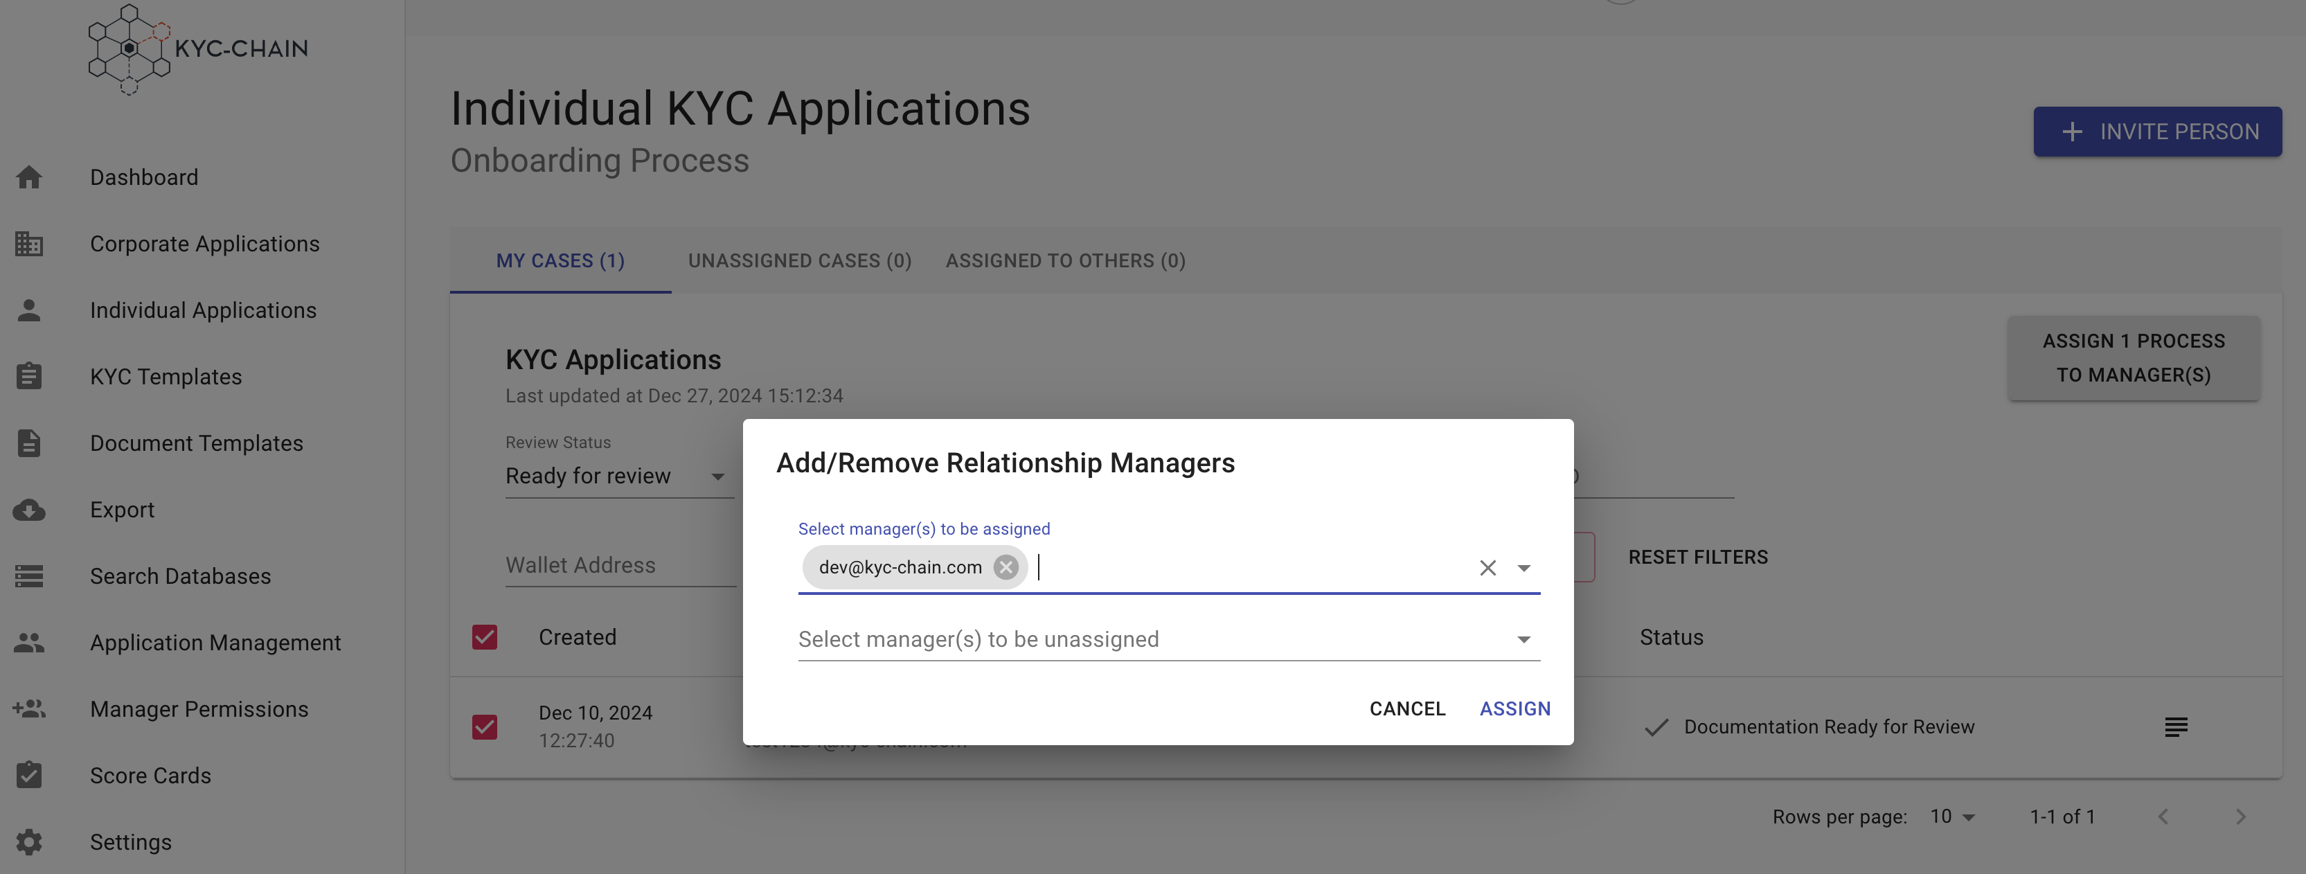Click the Created column header
2306x874 pixels.
[578, 636]
